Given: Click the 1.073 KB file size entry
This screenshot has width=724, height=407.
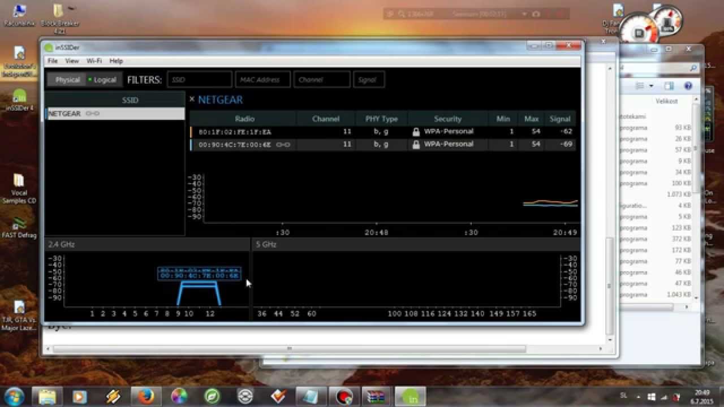Looking at the screenshot, I should pos(679,194).
